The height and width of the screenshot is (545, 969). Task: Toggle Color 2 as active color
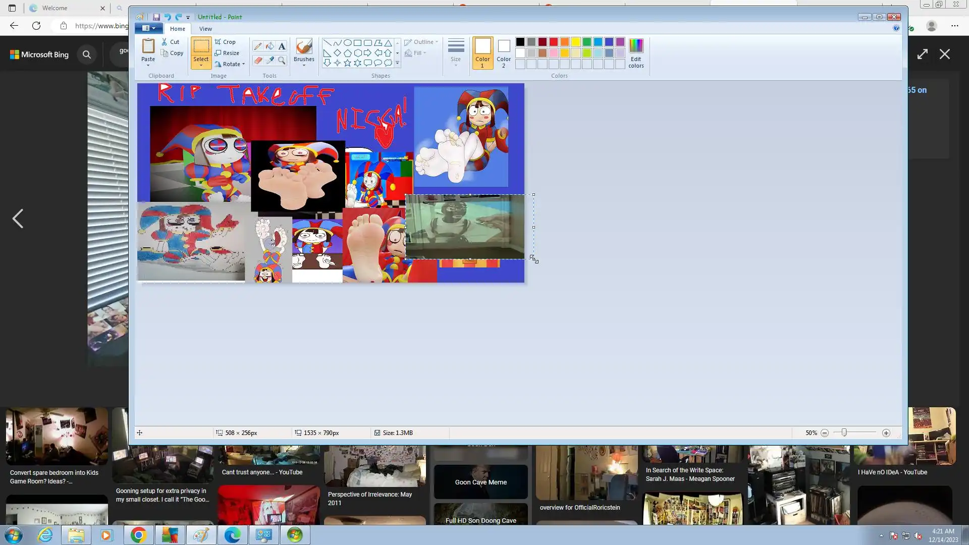pyautogui.click(x=503, y=52)
